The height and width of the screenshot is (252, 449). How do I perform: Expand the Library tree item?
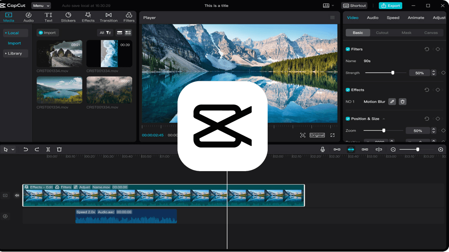(15, 53)
